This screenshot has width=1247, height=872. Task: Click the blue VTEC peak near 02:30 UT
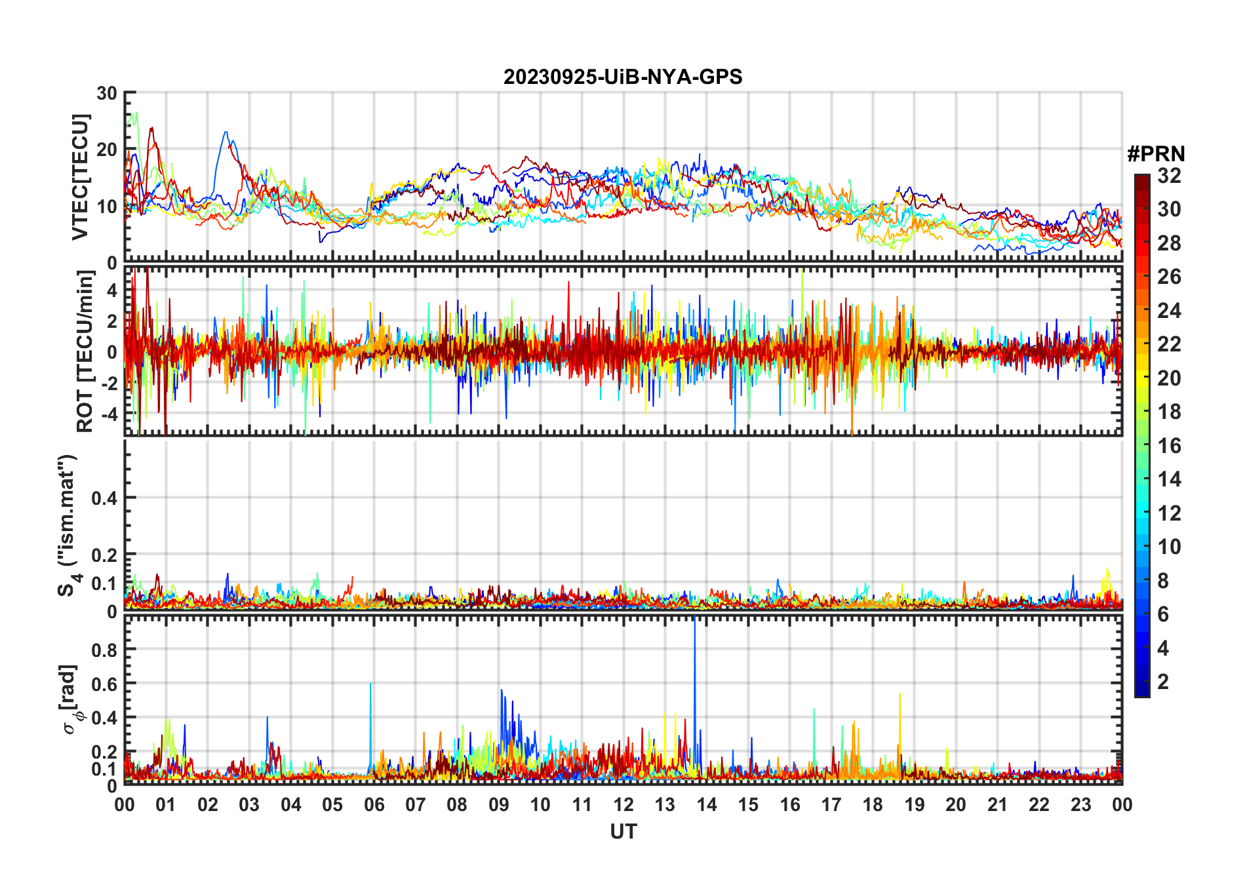226,132
